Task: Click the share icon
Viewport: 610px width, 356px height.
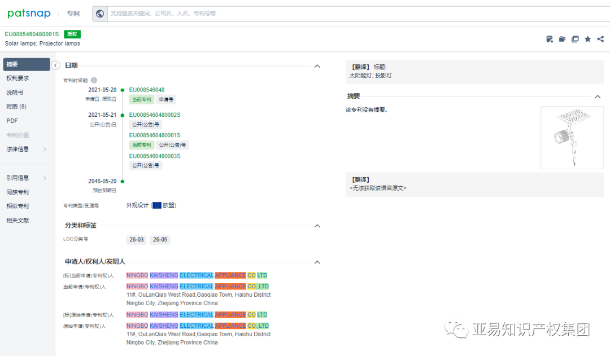Action: (x=600, y=39)
